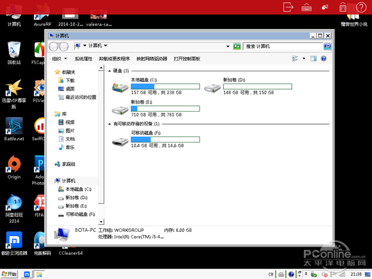Collapse the 硬盘 (3) group header
This screenshot has height=279, width=372.
[110, 71]
